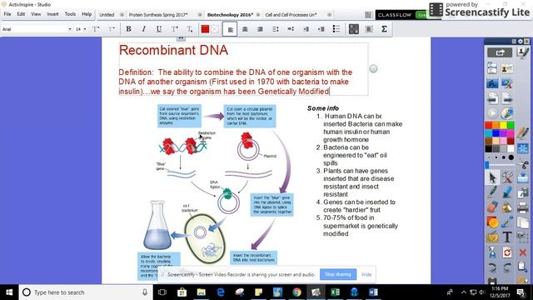Go to Next Page in toolbox
The width and height of the screenshot is (533, 300).
[x=507, y=98]
